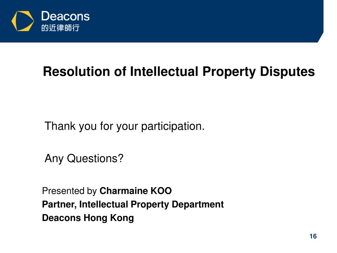Click the word 'Intellectual' in the title
Image resolution: width=337 pixels, height=253 pixels.
tap(164, 71)
